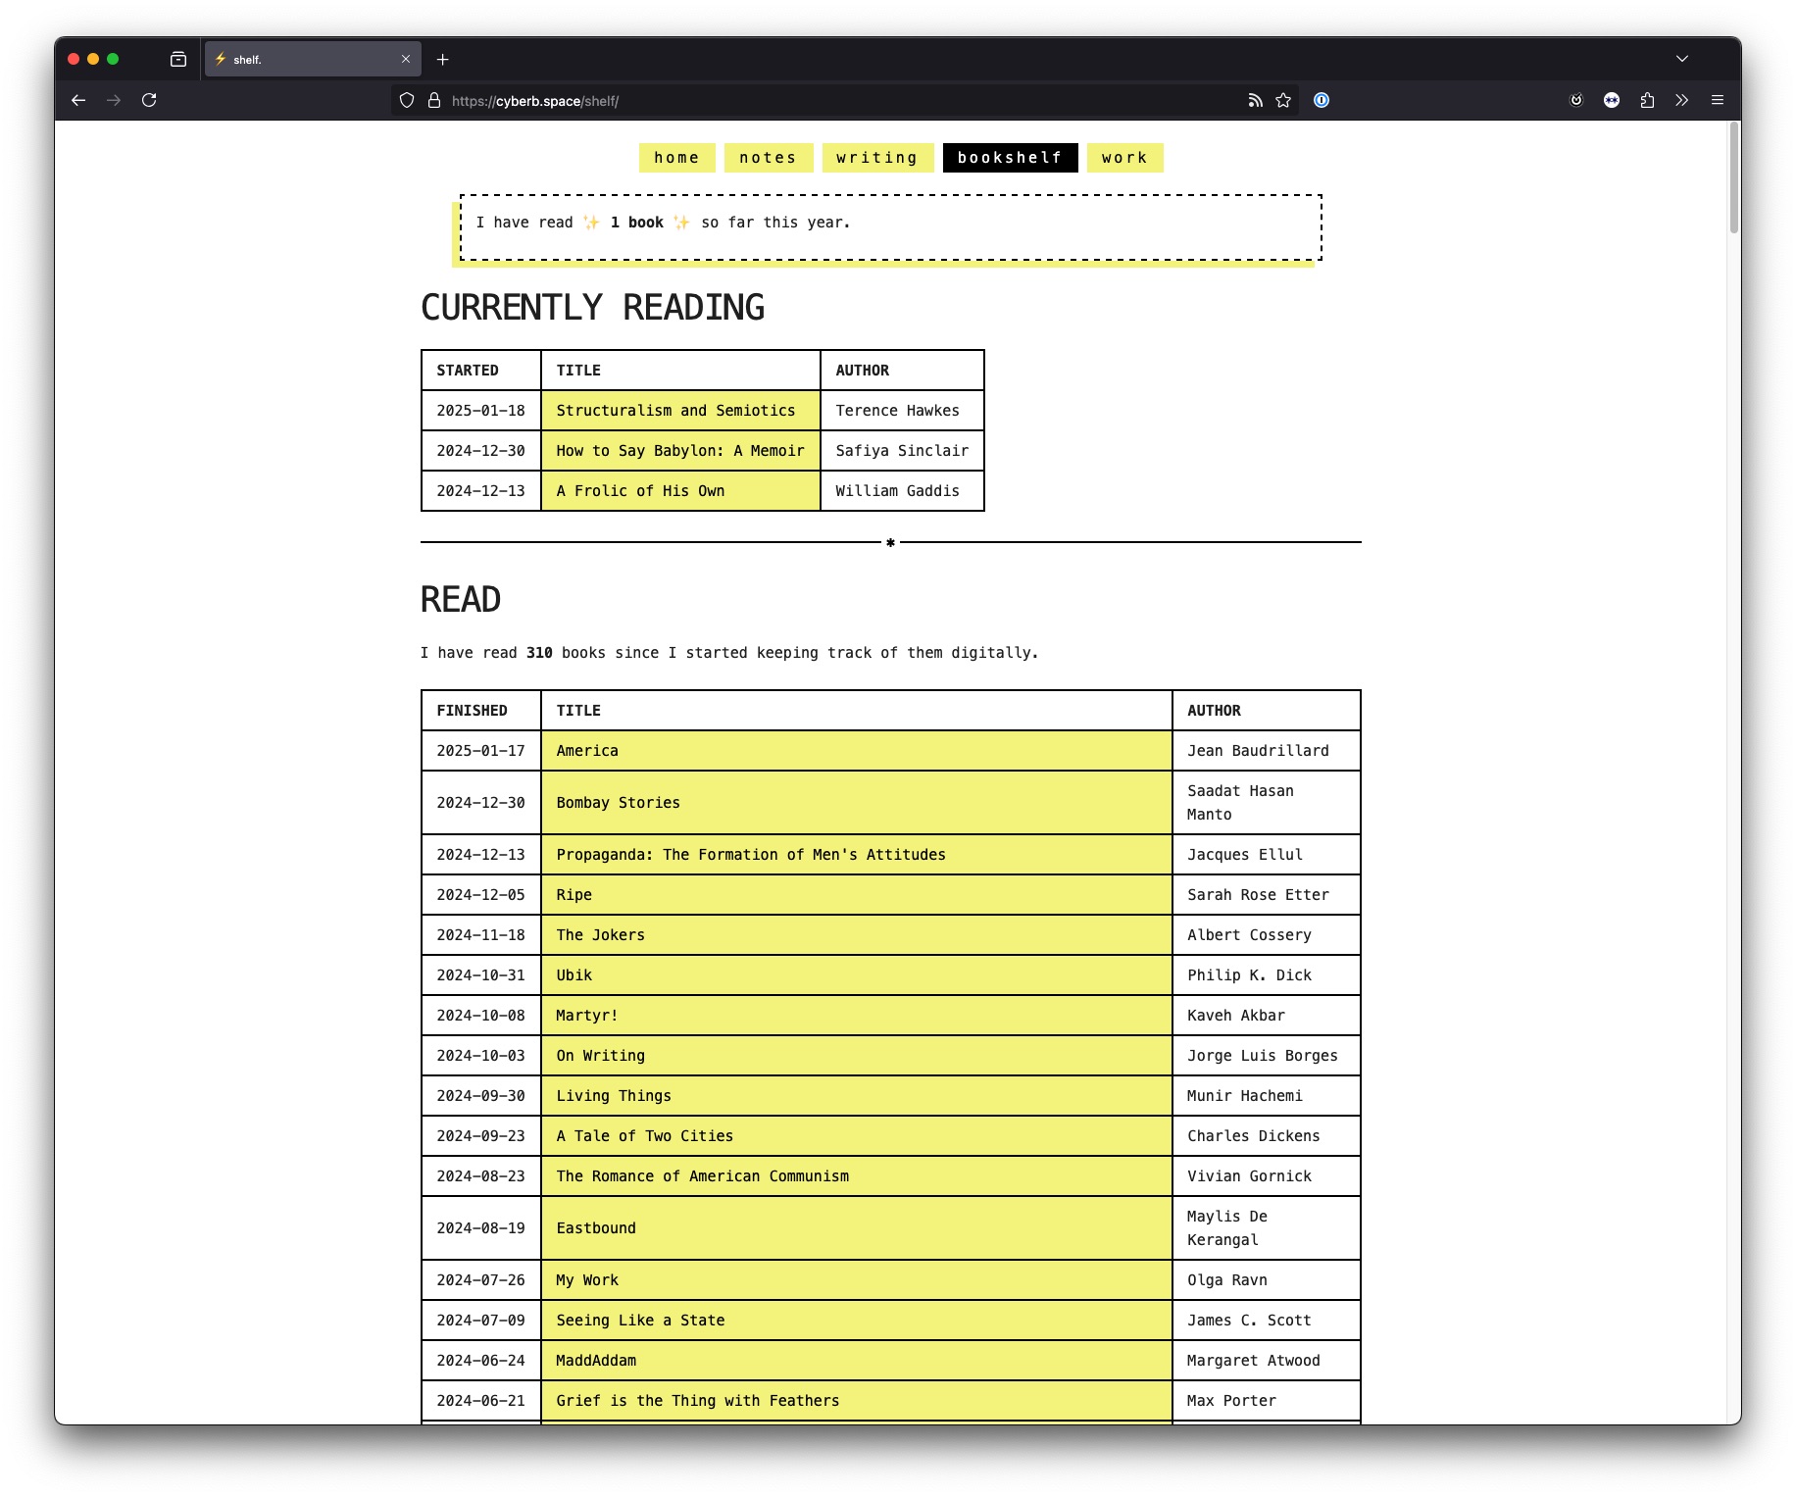Image resolution: width=1796 pixels, height=1497 pixels.
Task: Click the browser back arrow
Action: pyautogui.click(x=78, y=100)
